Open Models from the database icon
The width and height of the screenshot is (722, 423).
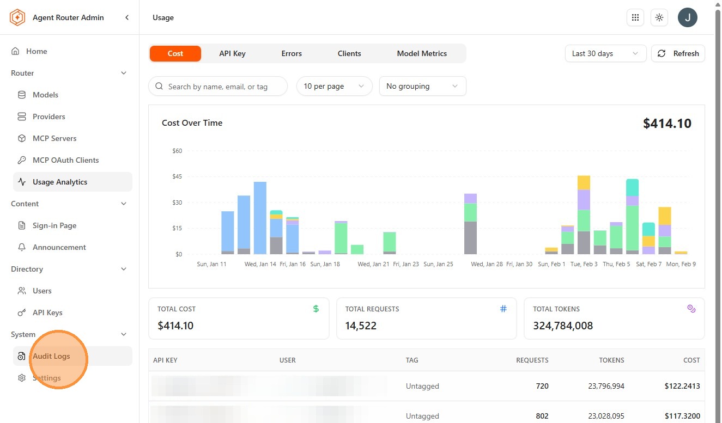(22, 95)
